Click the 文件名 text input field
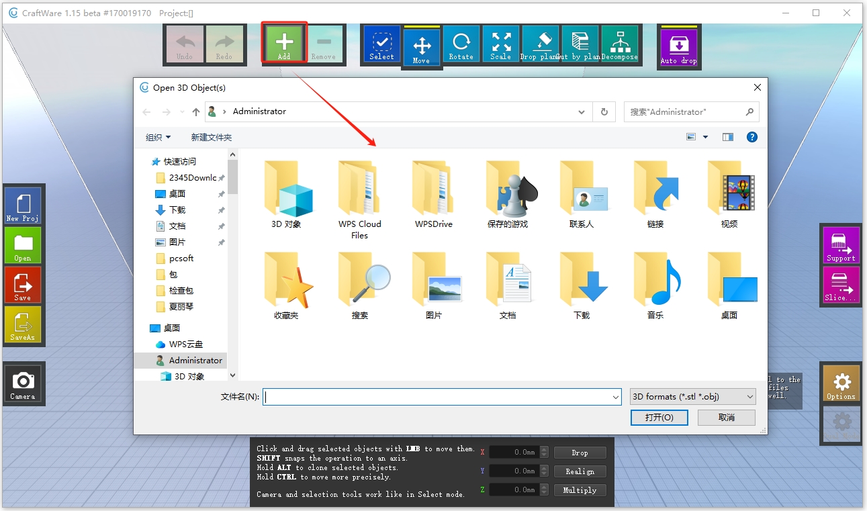This screenshot has height=511, width=867. click(x=442, y=397)
